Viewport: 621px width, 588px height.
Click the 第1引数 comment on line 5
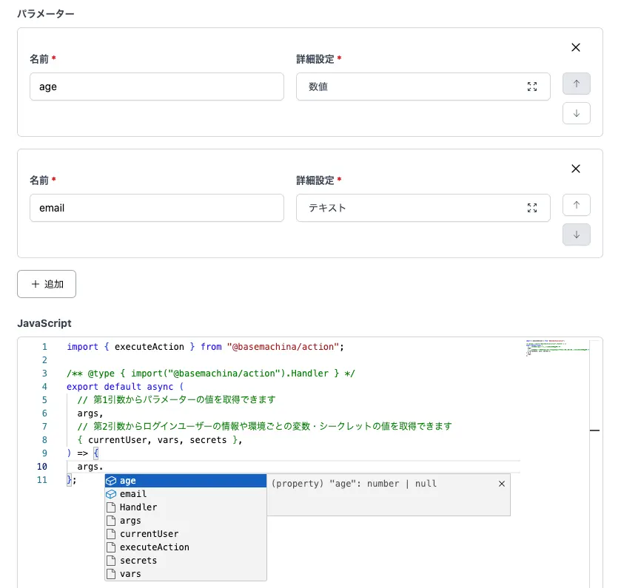coord(176,400)
